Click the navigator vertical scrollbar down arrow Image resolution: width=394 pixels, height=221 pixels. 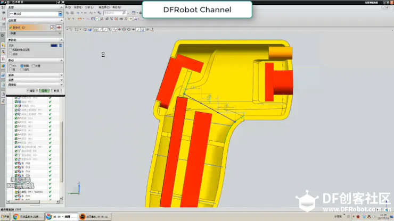point(61,198)
